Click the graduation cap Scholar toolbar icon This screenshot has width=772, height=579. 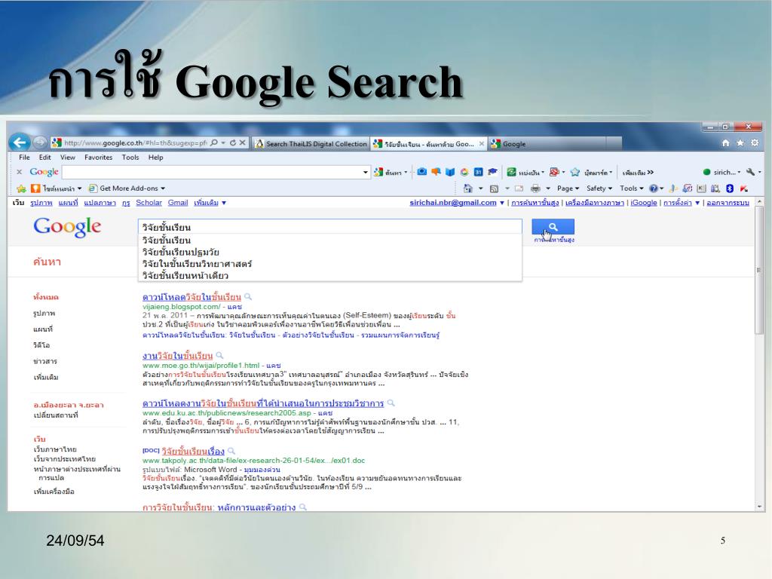point(492,172)
